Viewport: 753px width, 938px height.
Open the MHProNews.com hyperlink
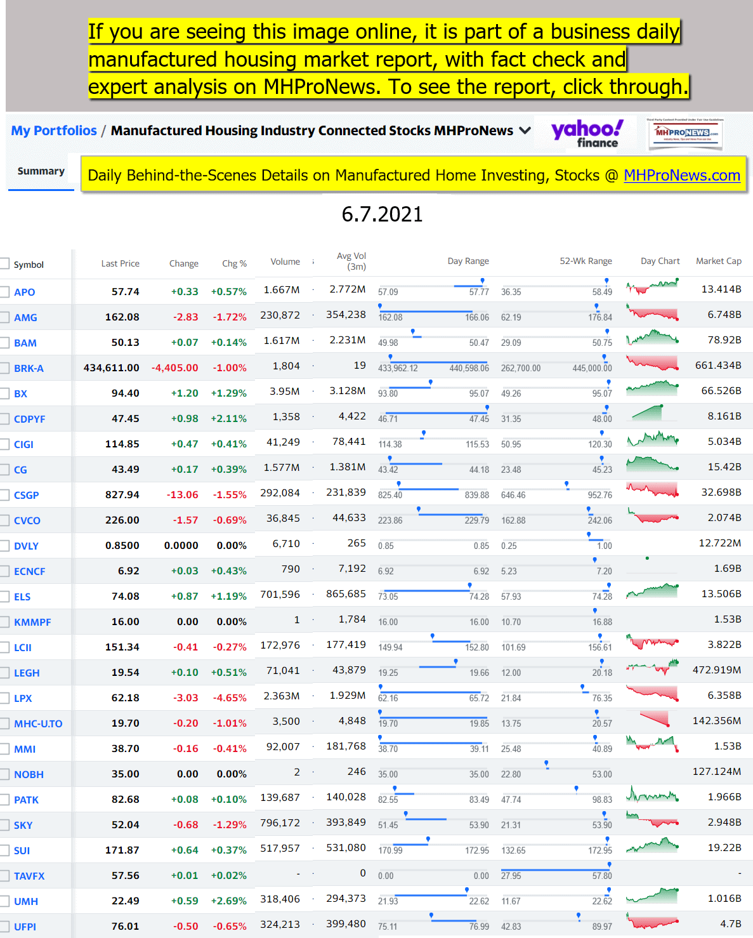[x=682, y=175]
